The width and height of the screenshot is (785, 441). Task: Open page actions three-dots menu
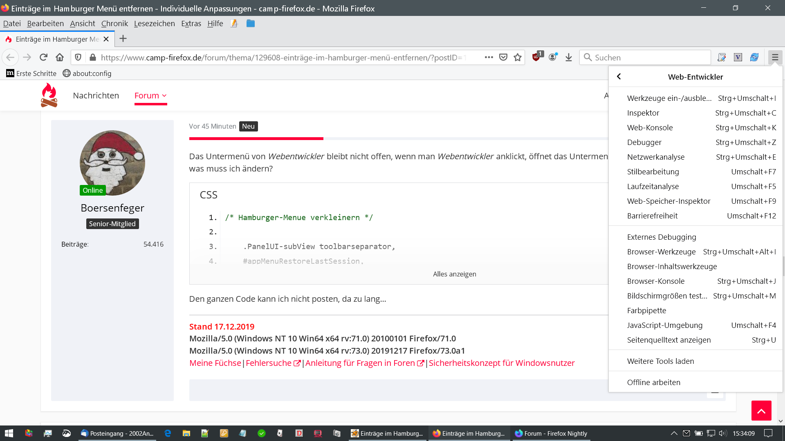(489, 57)
